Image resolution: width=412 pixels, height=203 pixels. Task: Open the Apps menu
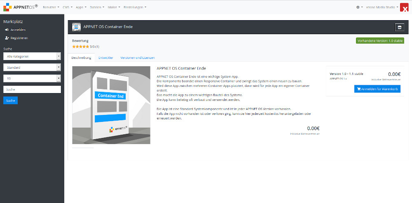click(x=81, y=7)
